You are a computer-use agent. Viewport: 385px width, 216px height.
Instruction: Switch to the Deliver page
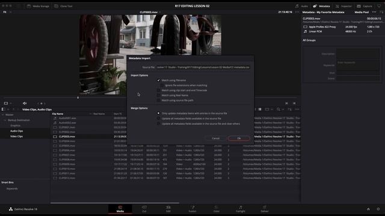click(265, 209)
